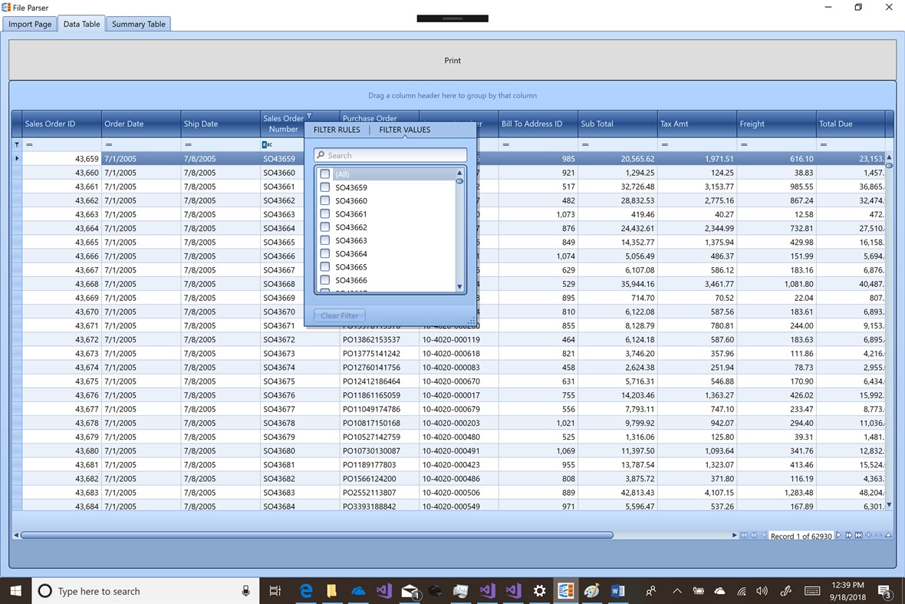Click the filter icon on Sales Order Number header
Viewport: 905px width, 604px height.
click(x=309, y=116)
